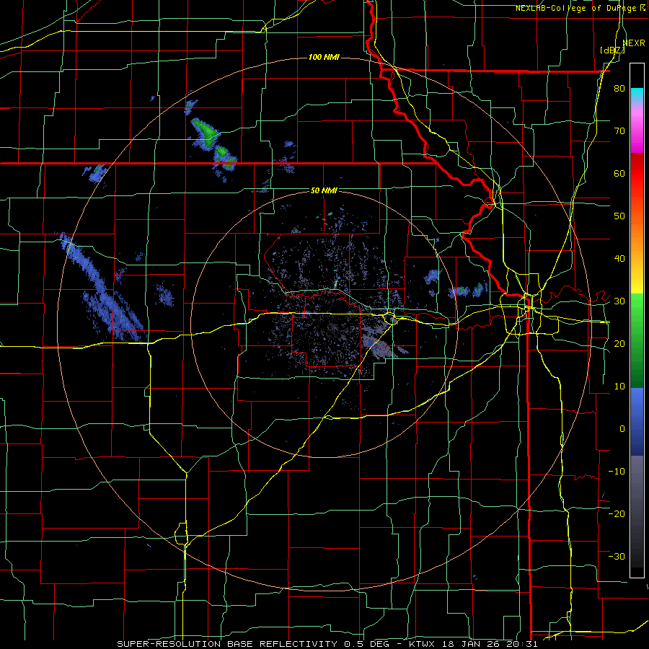
Task: Click the blue segment of reflectivity color bar
Action: [637, 422]
